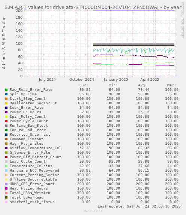Click the graph title for drive ST4000DM004

pos(93,7)
